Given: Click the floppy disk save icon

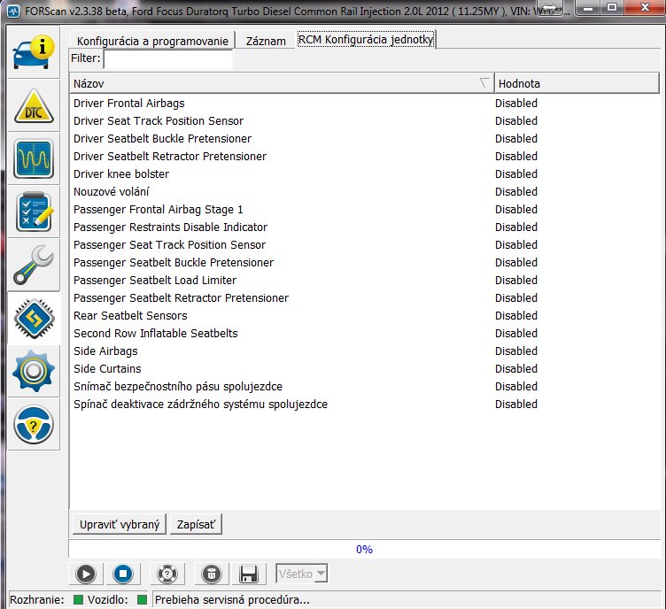Looking at the screenshot, I should tap(249, 574).
